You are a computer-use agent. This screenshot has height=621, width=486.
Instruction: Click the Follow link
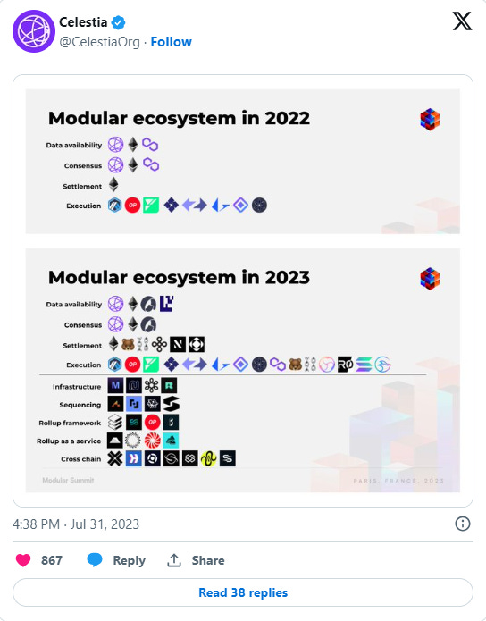(x=172, y=42)
